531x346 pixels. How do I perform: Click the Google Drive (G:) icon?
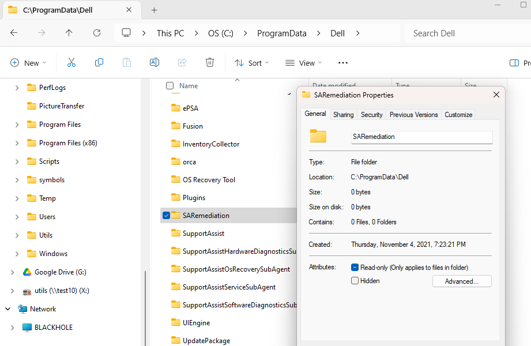(27, 272)
